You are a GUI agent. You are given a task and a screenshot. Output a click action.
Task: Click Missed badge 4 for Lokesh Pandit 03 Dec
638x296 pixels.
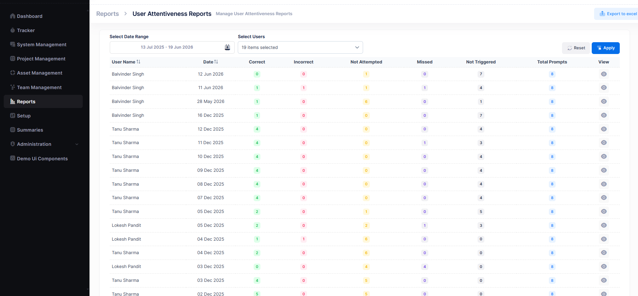click(425, 267)
